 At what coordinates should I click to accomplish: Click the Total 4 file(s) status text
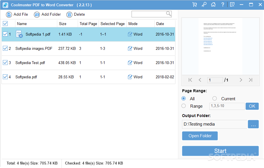tap(32, 163)
